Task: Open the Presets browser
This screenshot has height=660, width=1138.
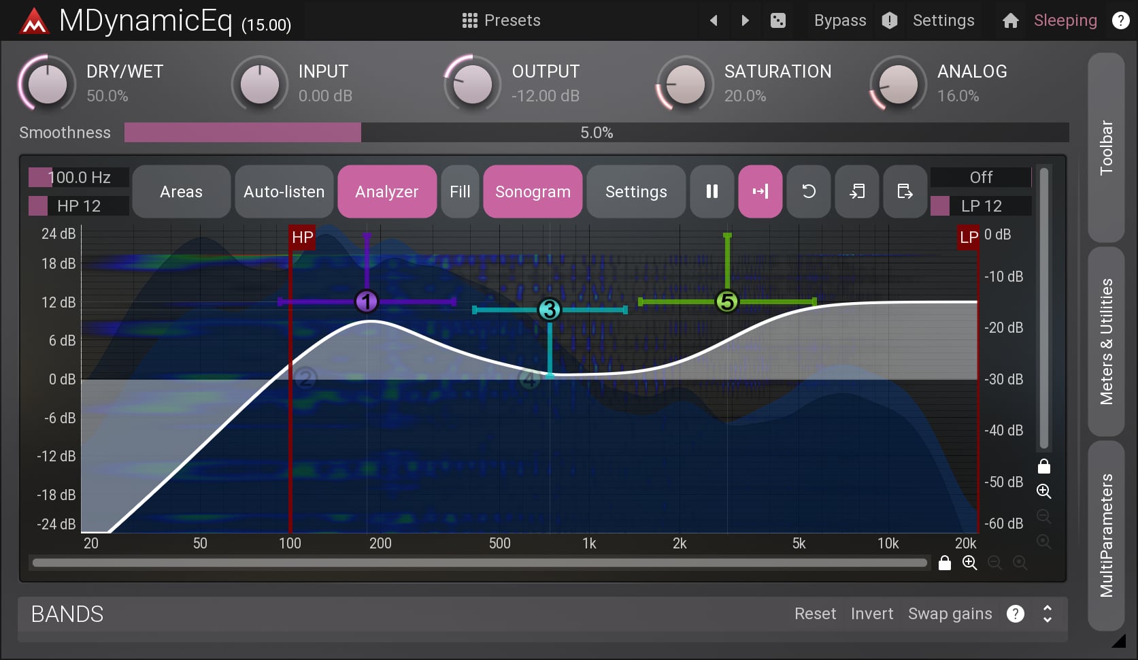Action: pyautogui.click(x=501, y=20)
